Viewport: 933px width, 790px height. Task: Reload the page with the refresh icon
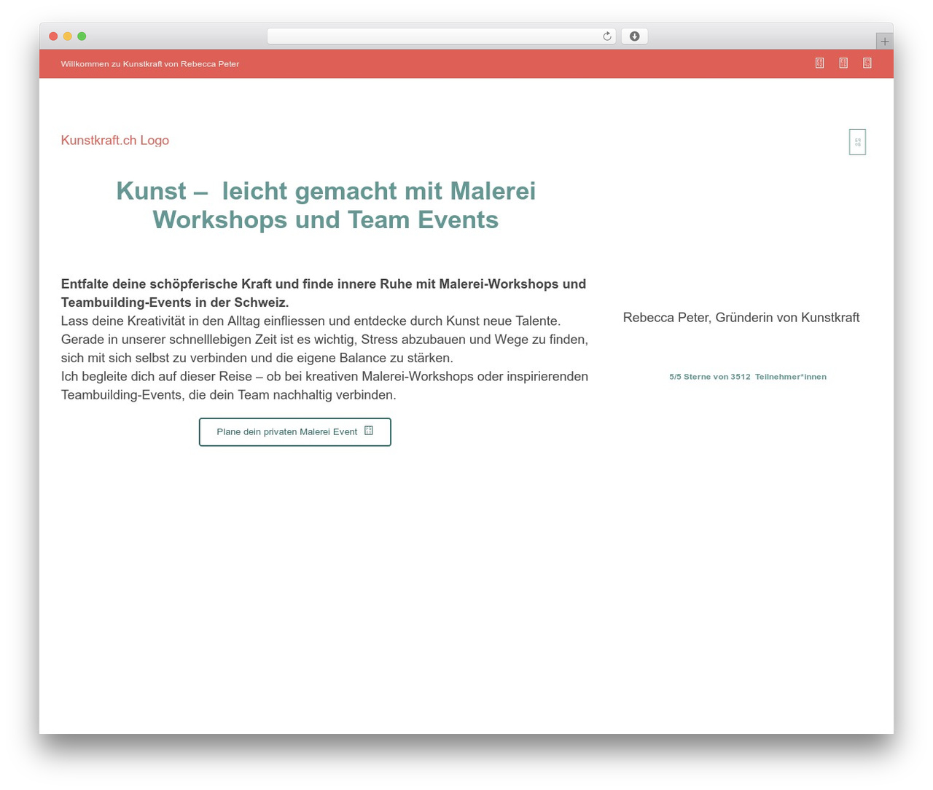point(607,36)
